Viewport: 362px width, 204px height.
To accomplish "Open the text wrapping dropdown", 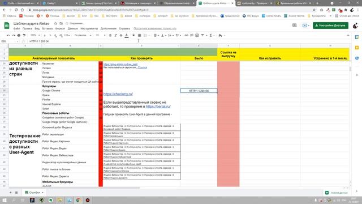I will click(x=171, y=35).
